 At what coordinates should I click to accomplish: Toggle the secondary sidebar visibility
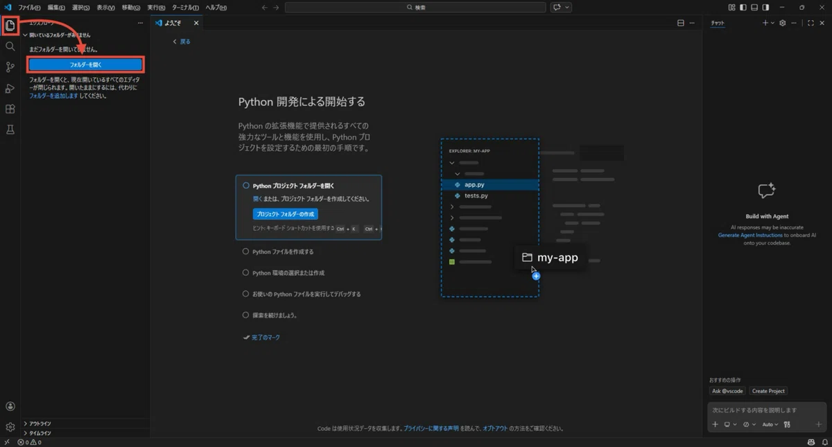765,7
